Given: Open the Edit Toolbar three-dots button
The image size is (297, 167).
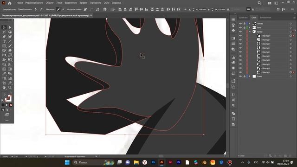Looking at the screenshot, I should click(x=7, y=121).
